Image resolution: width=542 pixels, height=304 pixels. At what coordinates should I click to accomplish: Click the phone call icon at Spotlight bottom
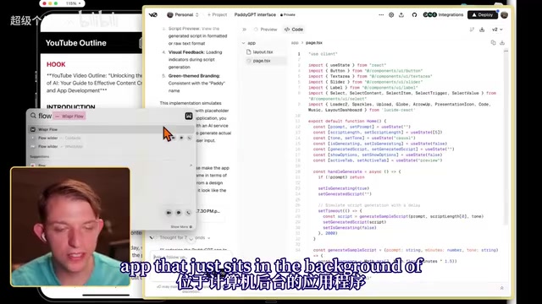point(188,213)
